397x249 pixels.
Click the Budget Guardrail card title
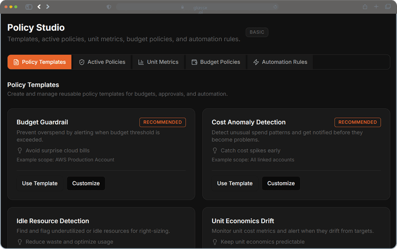point(42,122)
